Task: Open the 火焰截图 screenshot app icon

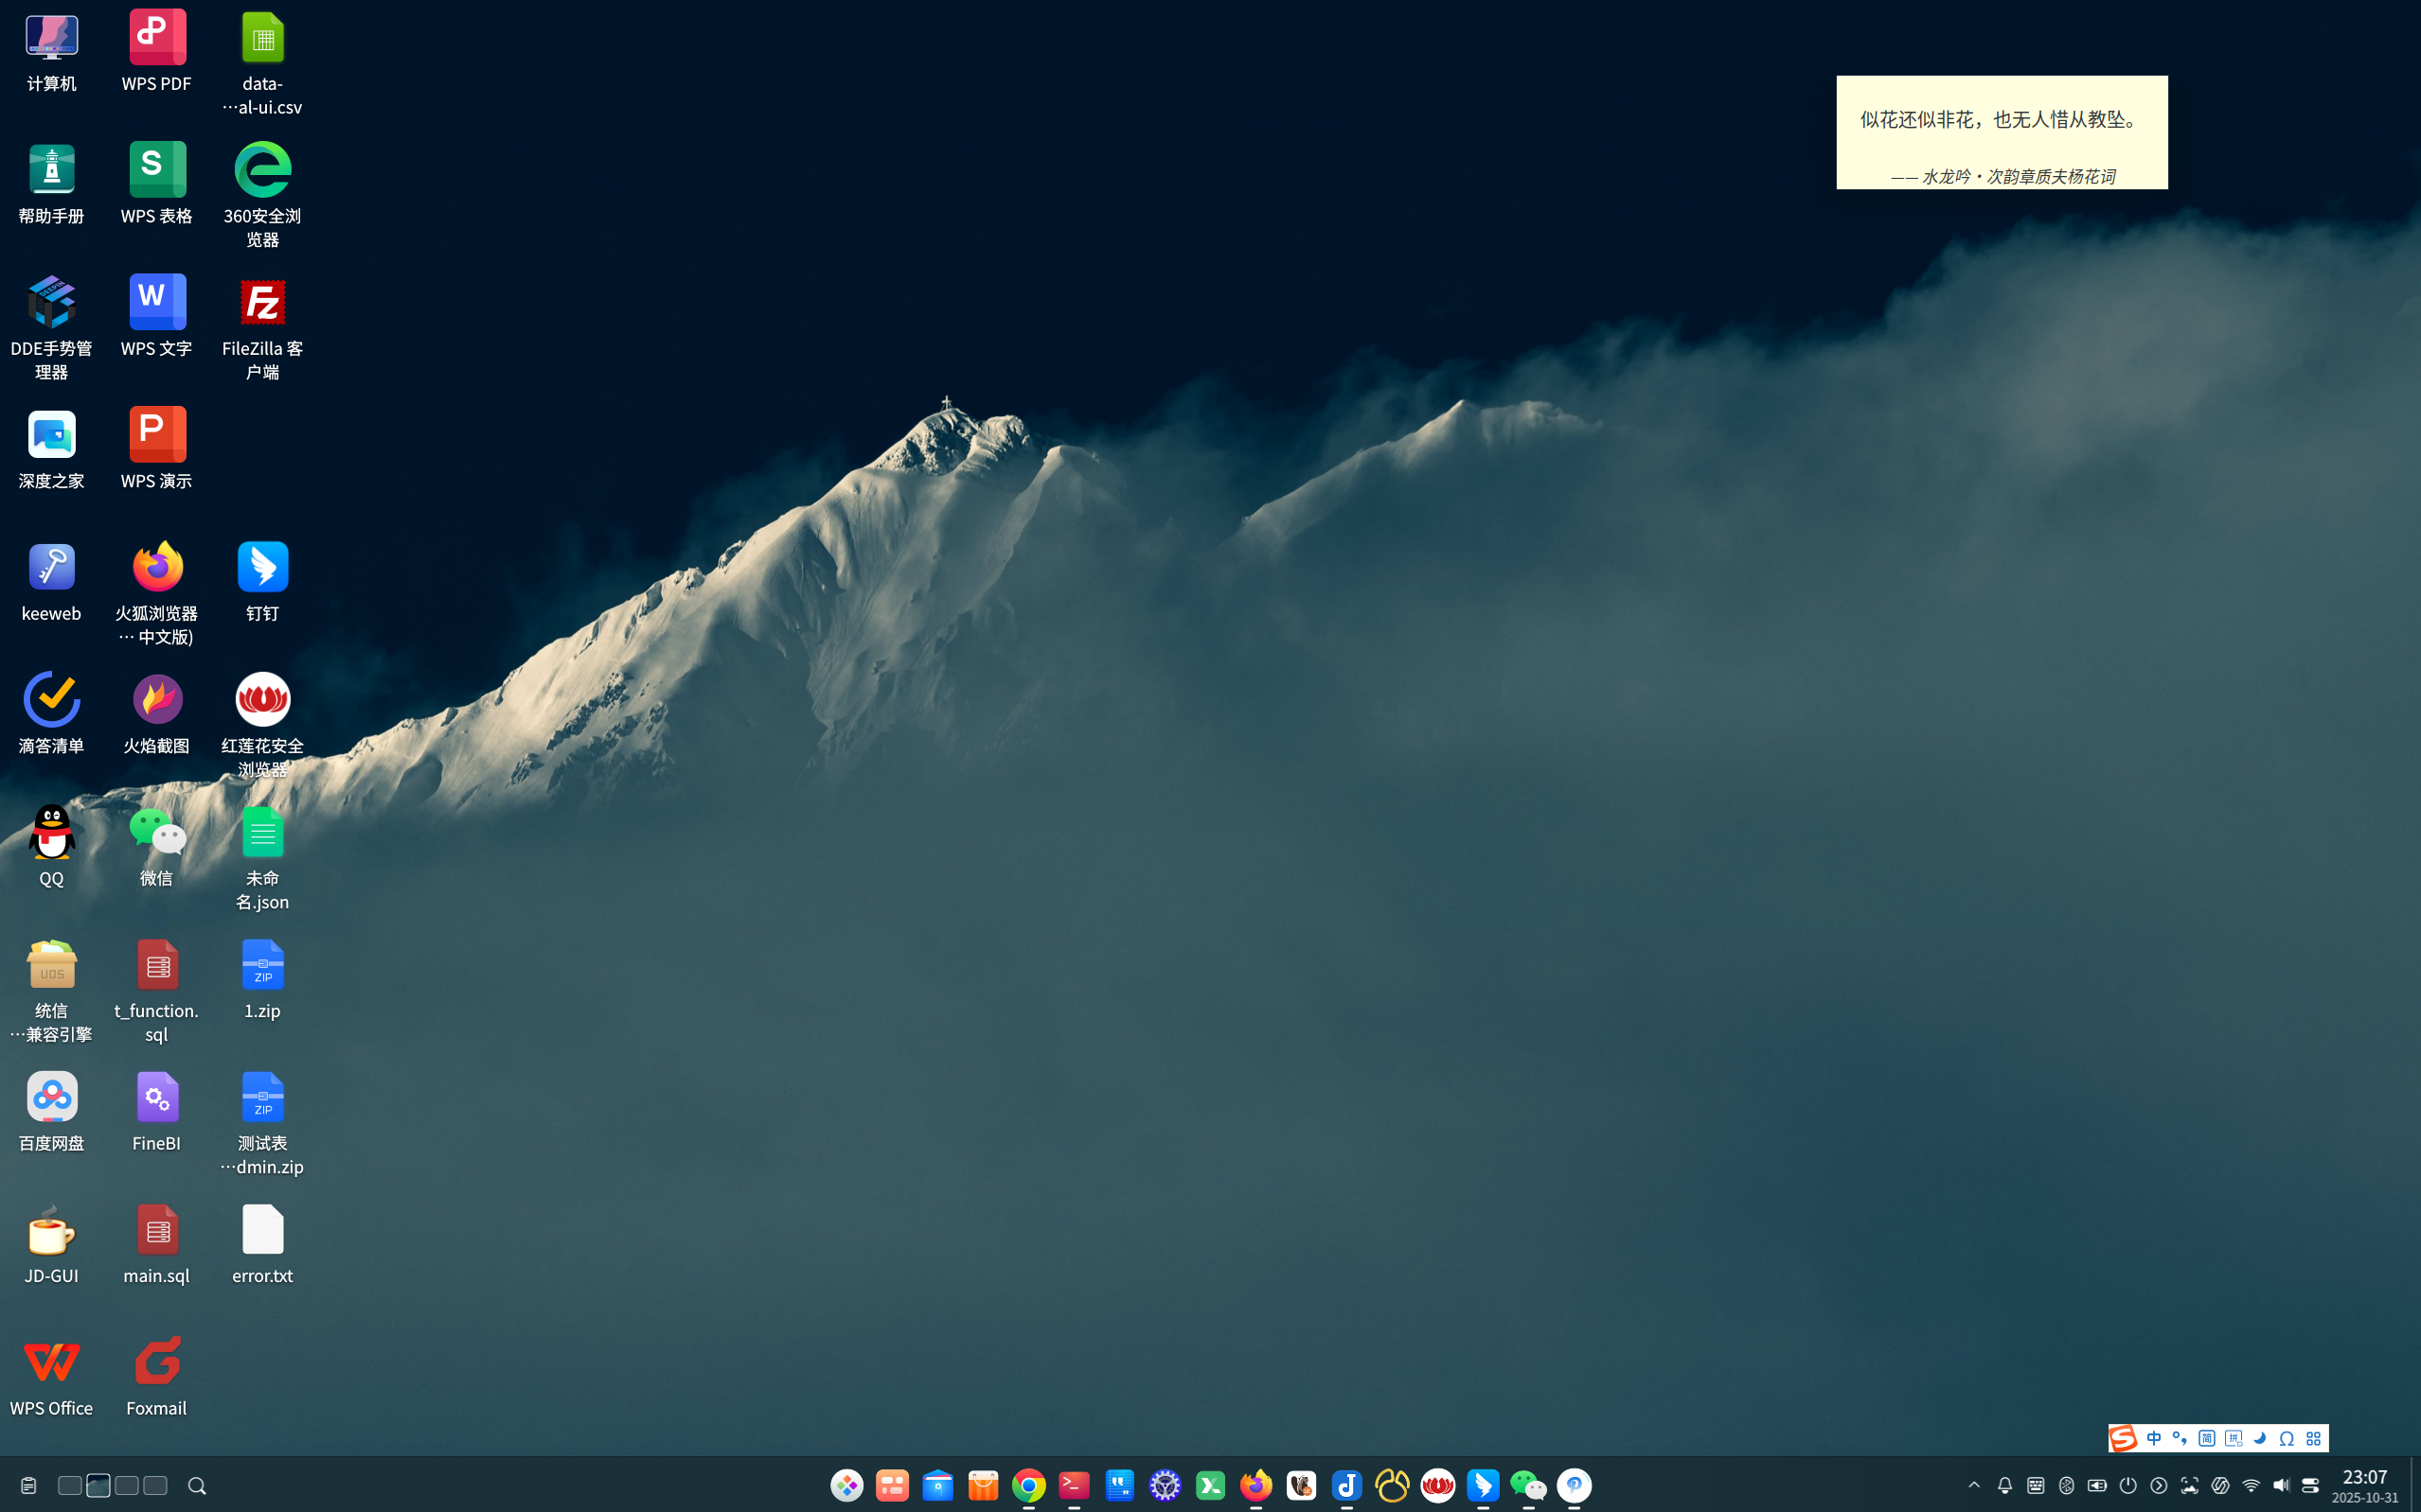Action: [x=157, y=700]
